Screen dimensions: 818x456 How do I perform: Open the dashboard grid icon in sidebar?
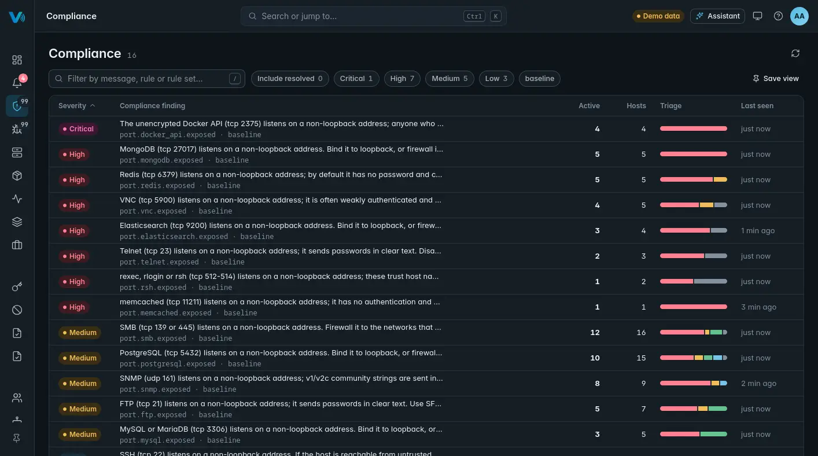coord(17,60)
